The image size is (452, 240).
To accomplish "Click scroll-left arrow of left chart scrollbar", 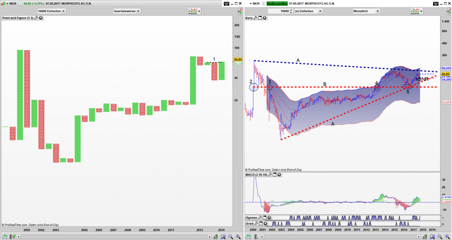I will (x=19, y=236).
